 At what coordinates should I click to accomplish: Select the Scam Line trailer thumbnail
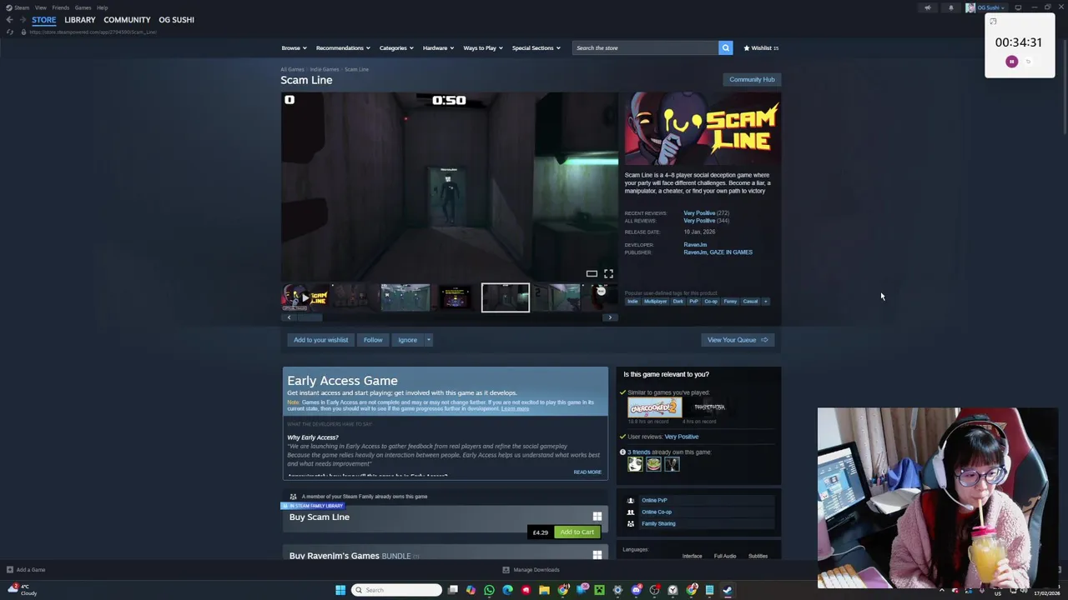tap(305, 297)
